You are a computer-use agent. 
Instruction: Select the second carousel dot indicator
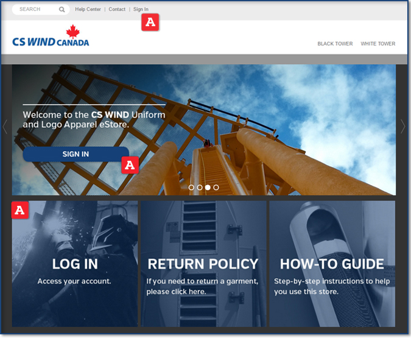click(x=200, y=188)
